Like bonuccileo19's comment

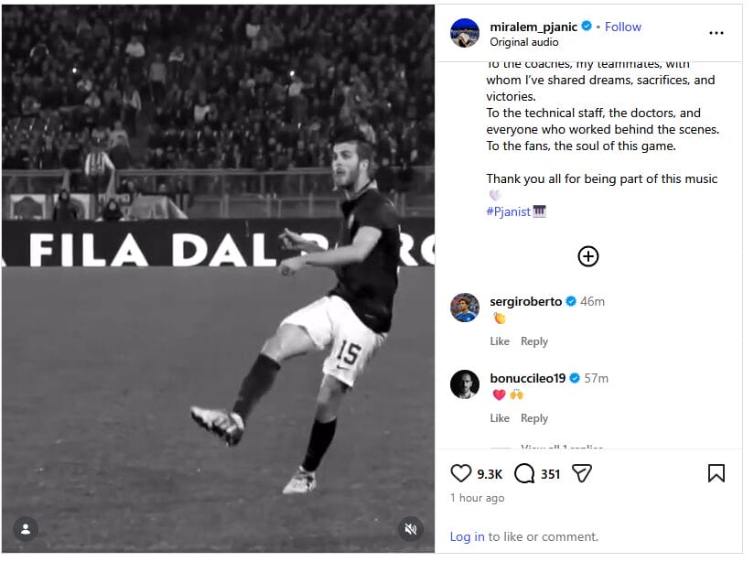coord(500,418)
